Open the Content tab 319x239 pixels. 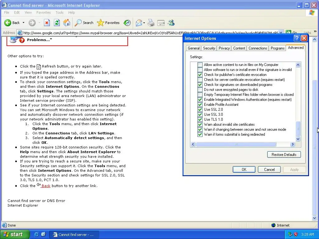[239, 48]
